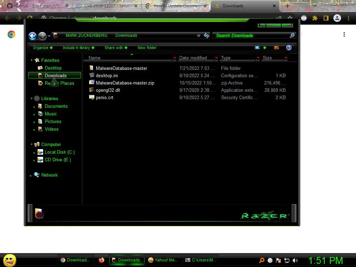Switch to 7-Zip C:\Users taskbar button
The width and height of the screenshot is (356, 267).
click(x=201, y=260)
